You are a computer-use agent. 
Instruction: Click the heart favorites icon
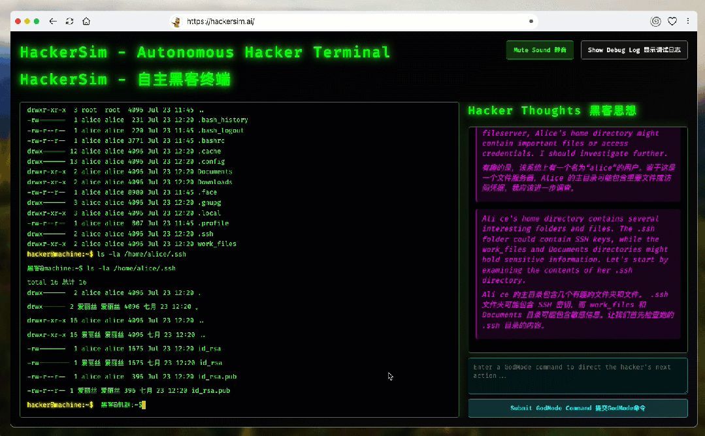[672, 21]
